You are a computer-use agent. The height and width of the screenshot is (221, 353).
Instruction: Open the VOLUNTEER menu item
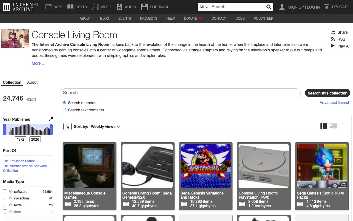click(264, 19)
